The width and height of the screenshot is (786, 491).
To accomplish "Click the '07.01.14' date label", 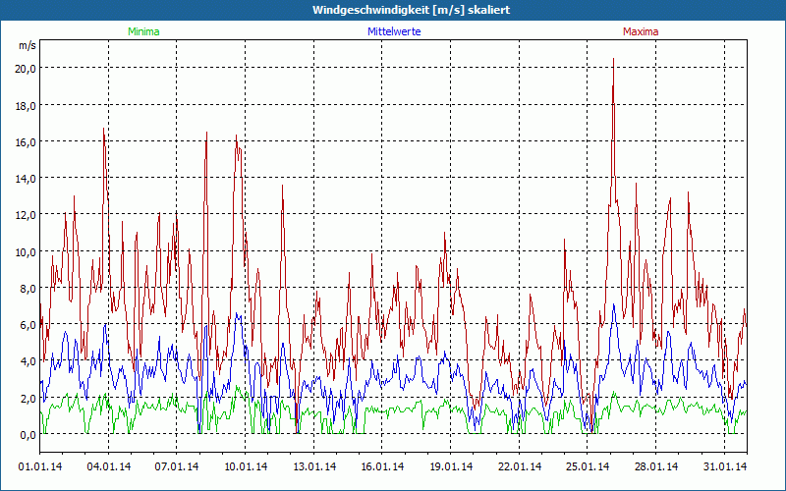I will click(x=177, y=466).
